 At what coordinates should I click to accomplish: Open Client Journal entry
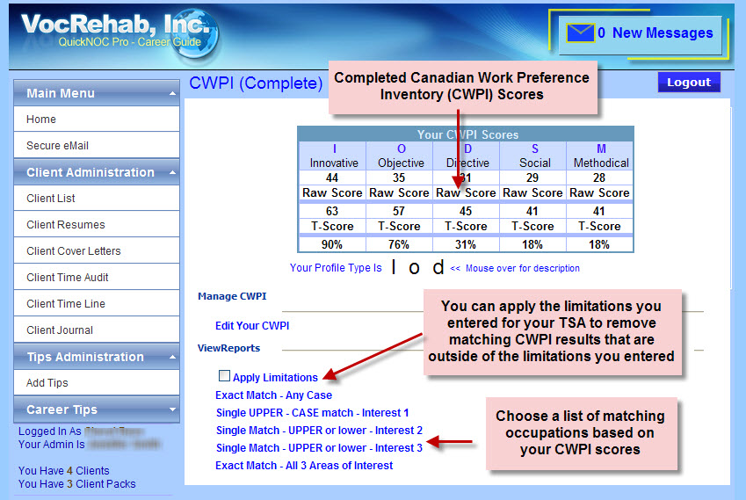point(60,330)
